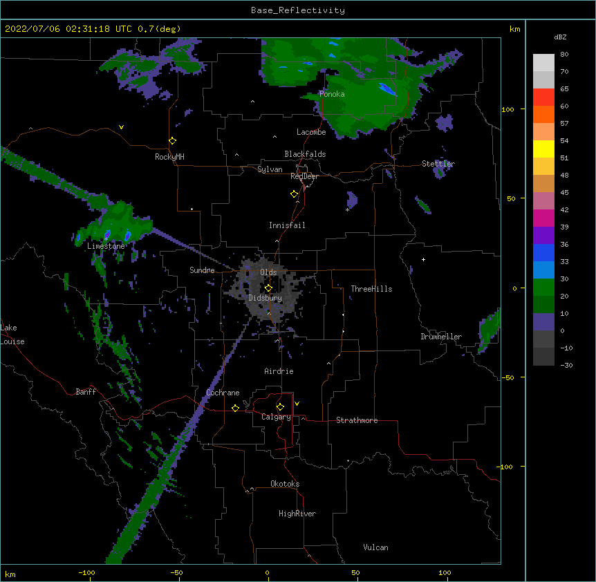Screen dimensions: 596x582
Task: Click the Vulcan label
Action: [x=375, y=547]
